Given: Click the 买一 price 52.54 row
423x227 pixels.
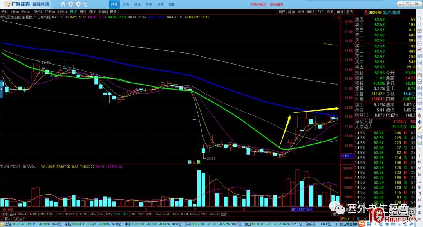Looking at the screenshot, I should 385,46.
